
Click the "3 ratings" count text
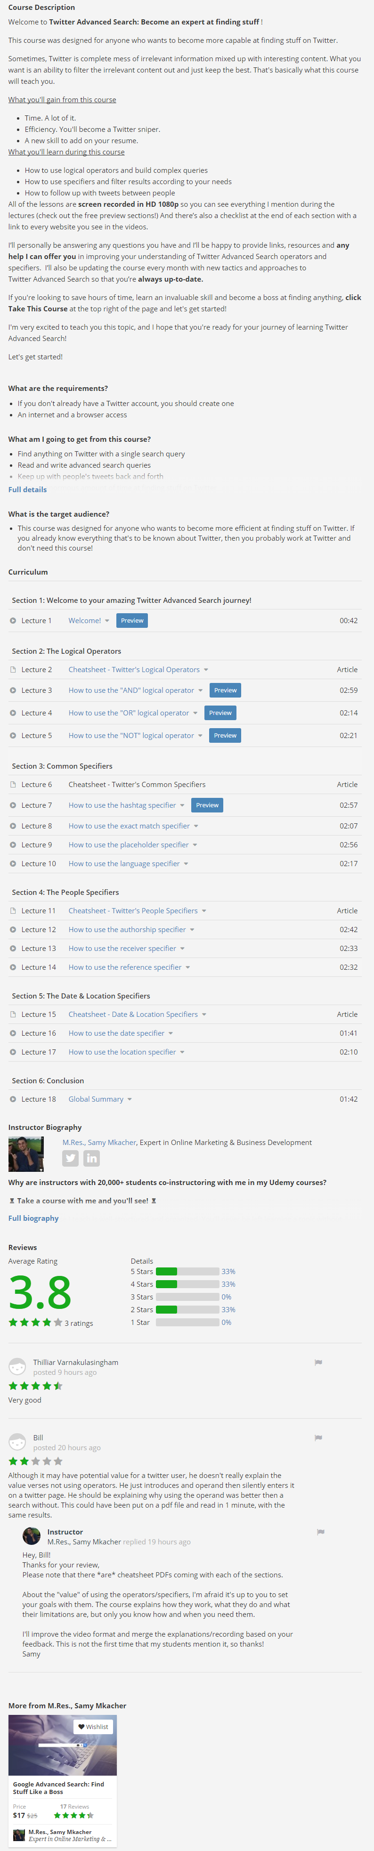(x=78, y=1323)
